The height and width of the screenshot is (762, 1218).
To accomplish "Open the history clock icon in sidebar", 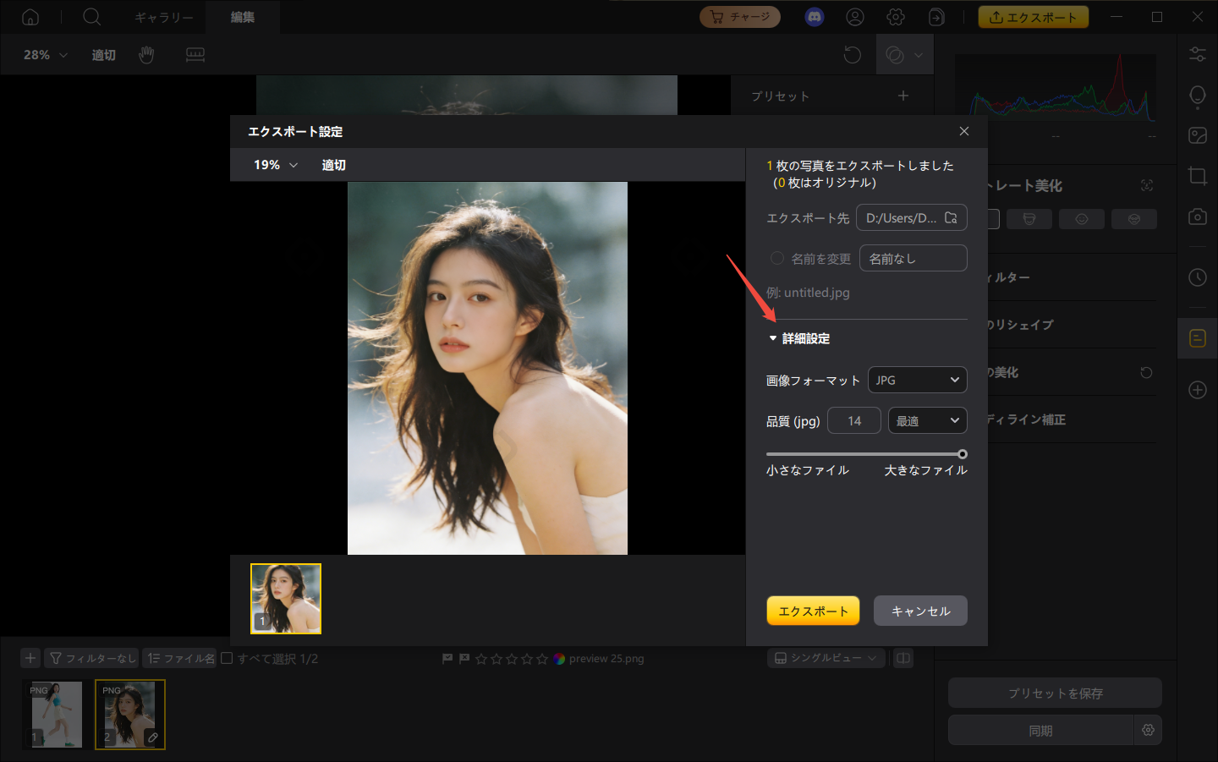I will point(1198,277).
